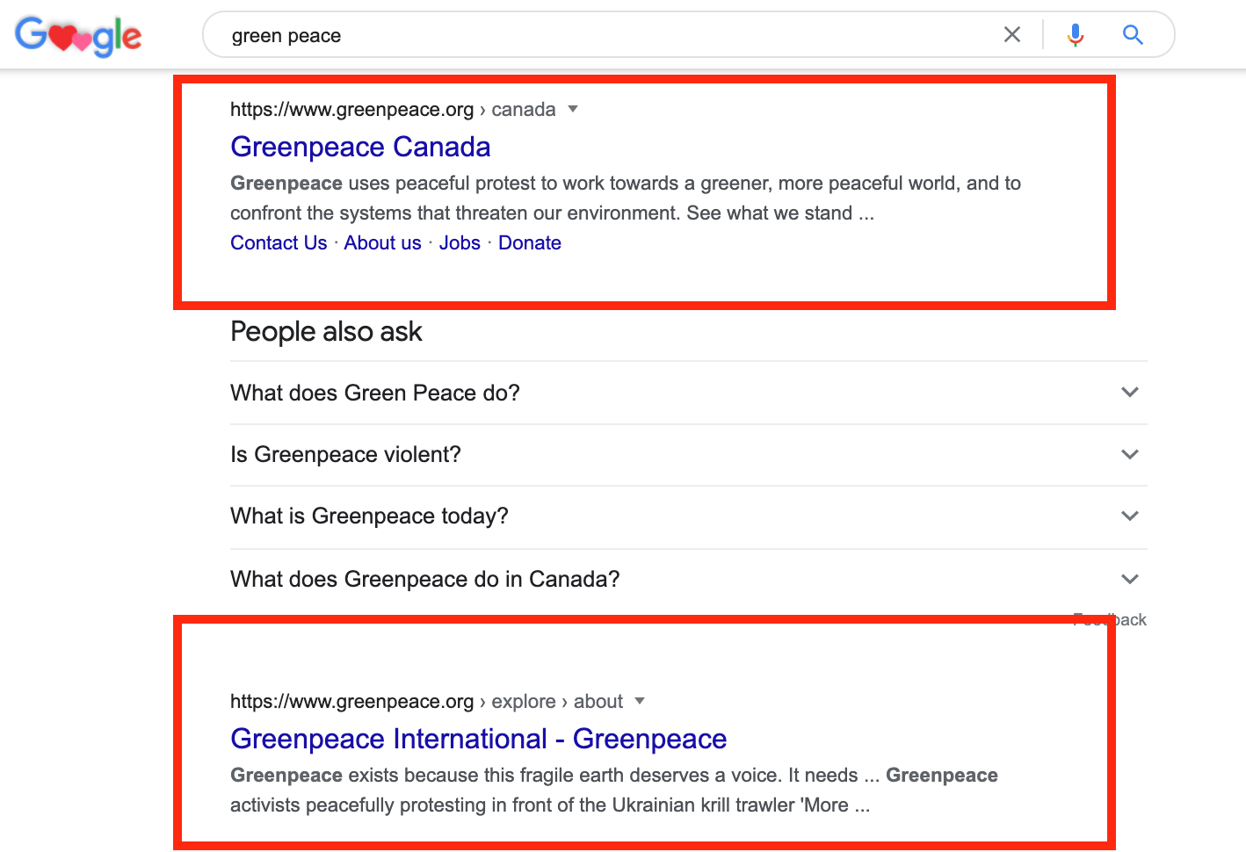The height and width of the screenshot is (852, 1246).
Task: Open the About us sitelink
Action: (382, 242)
